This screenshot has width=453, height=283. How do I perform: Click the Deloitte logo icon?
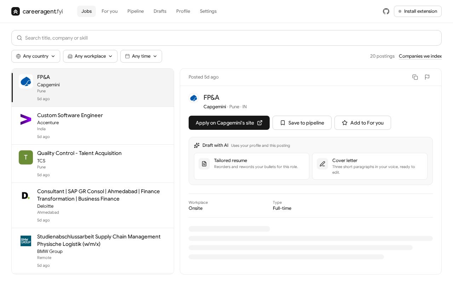coord(26,196)
